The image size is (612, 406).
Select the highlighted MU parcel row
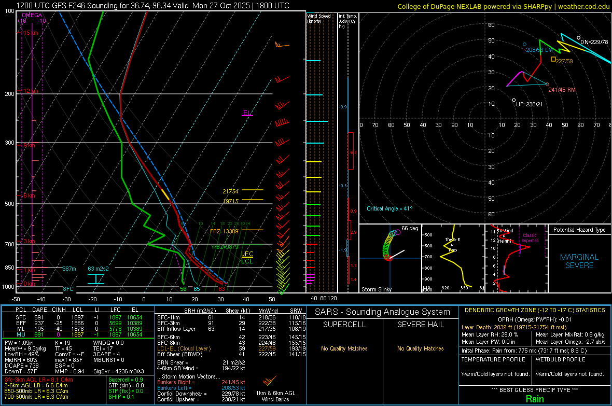[78, 334]
